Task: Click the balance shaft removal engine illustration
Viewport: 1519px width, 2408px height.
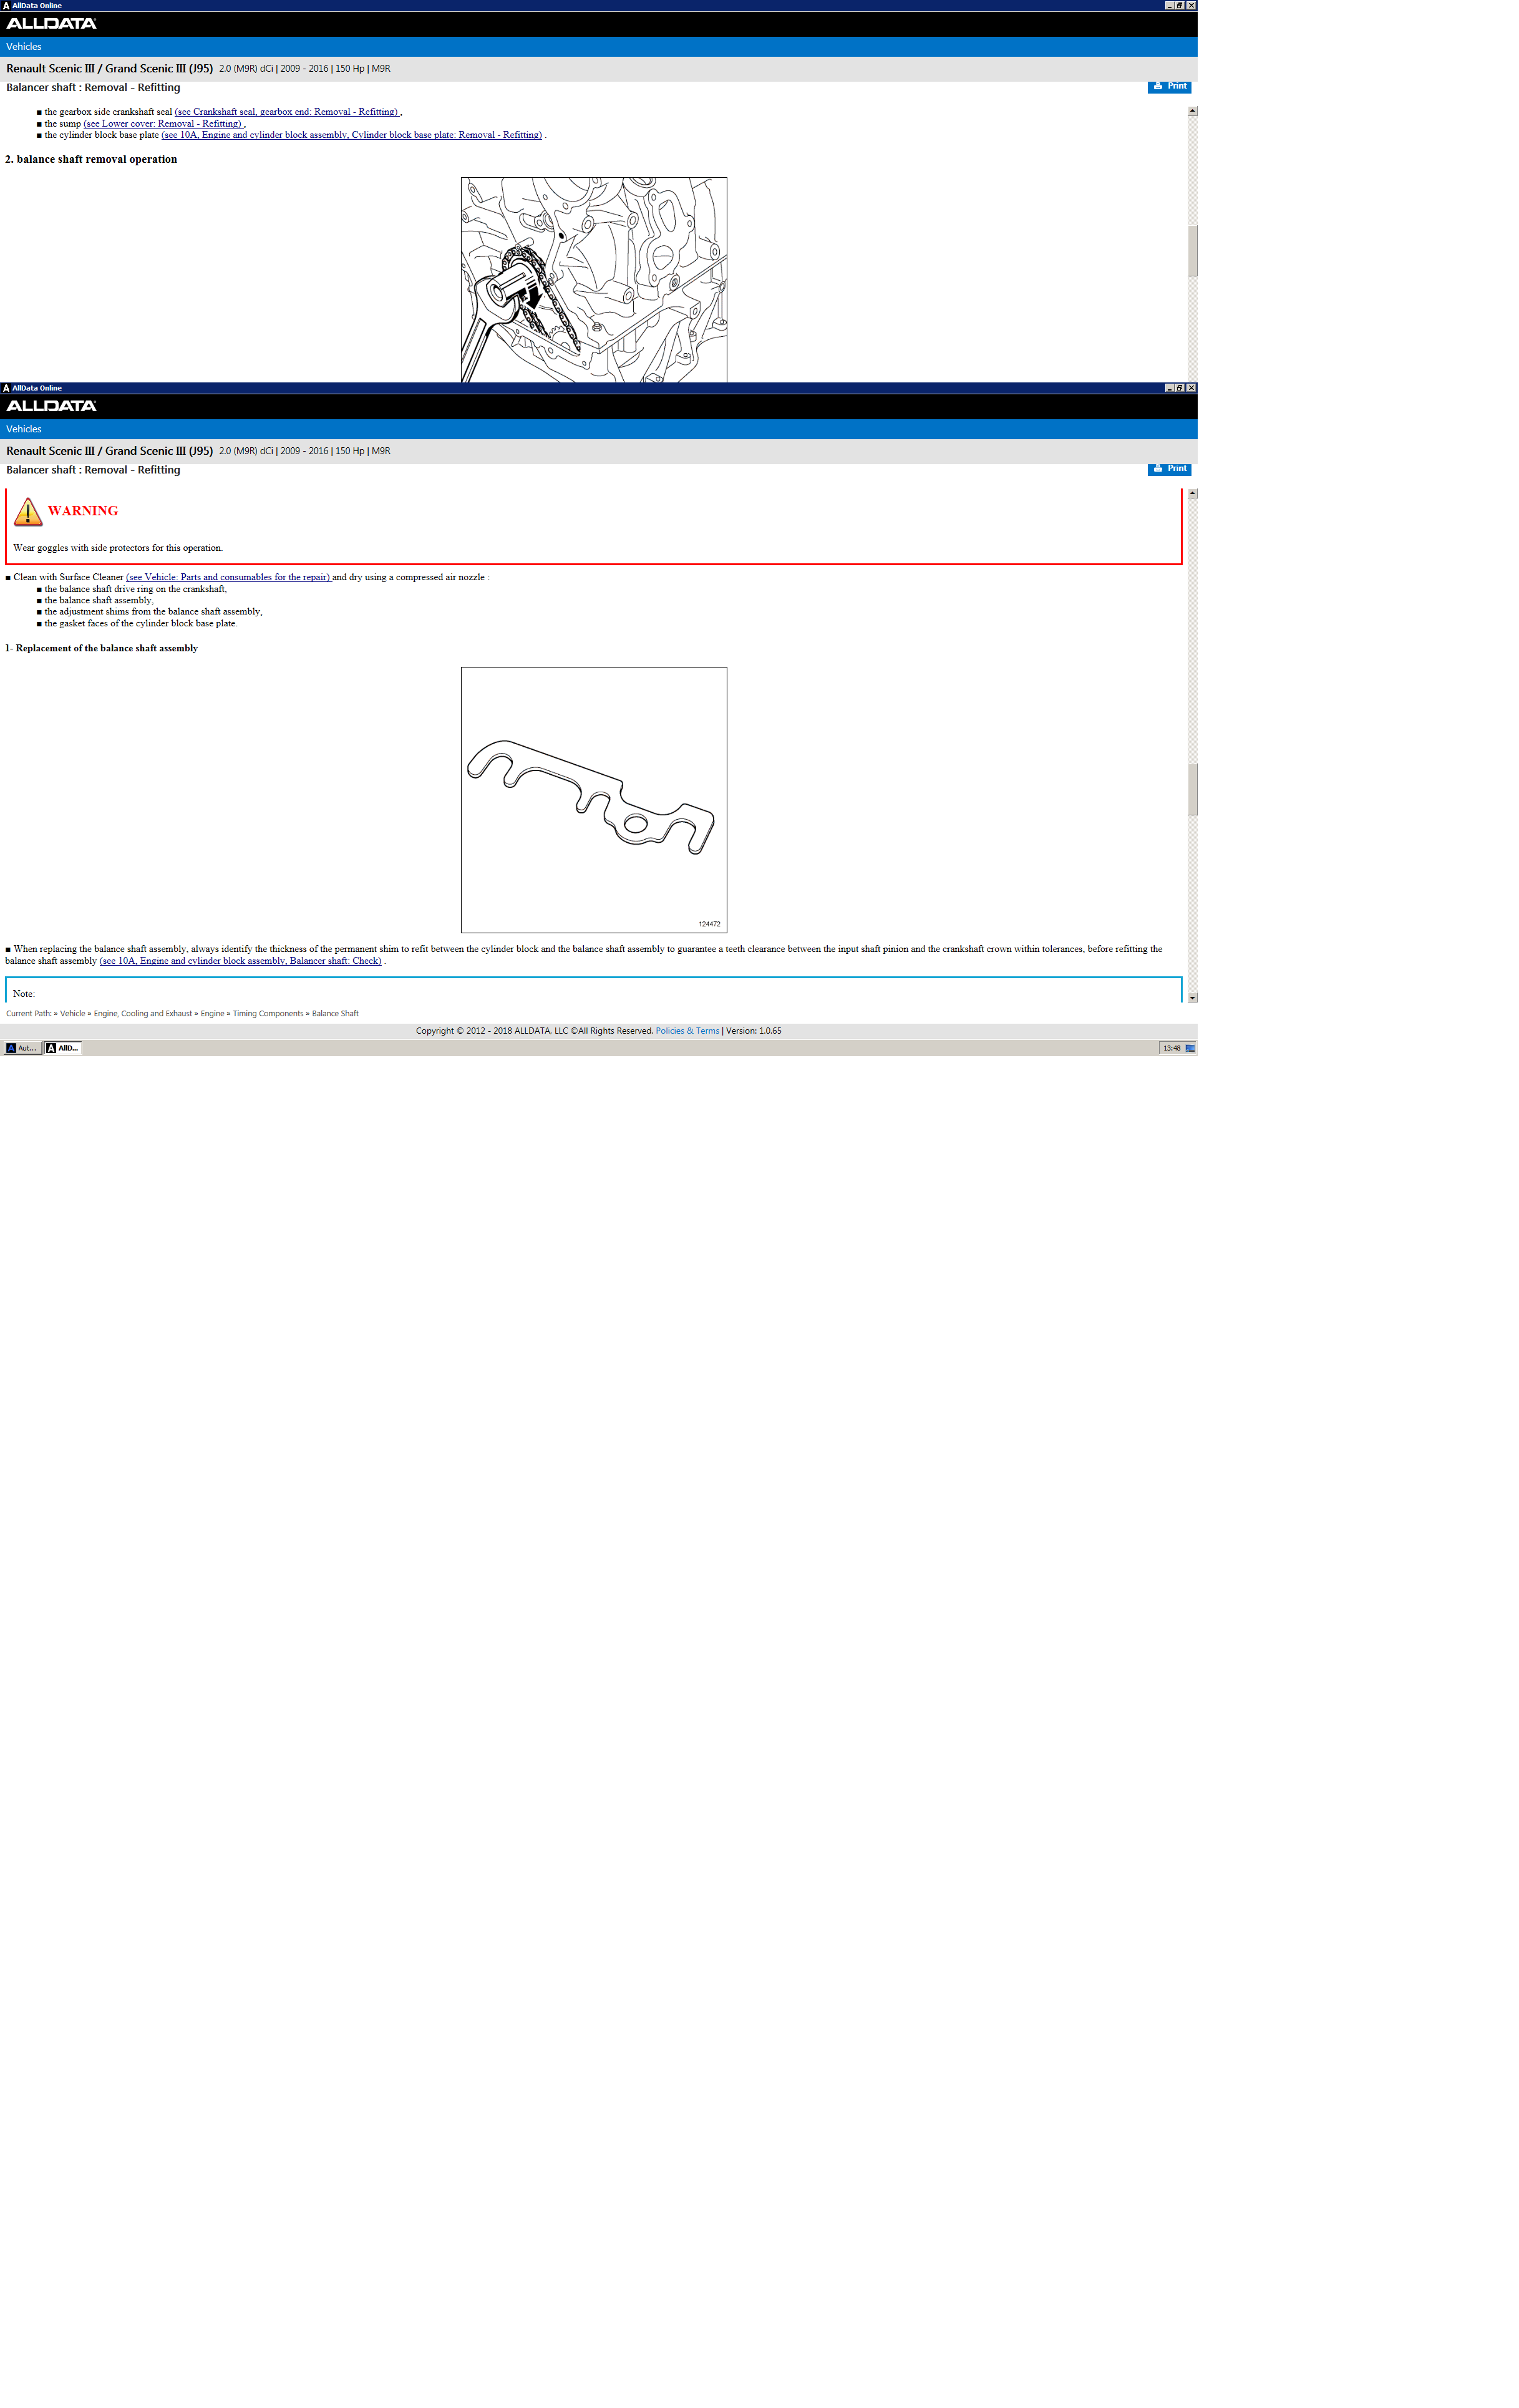Action: click(x=594, y=280)
